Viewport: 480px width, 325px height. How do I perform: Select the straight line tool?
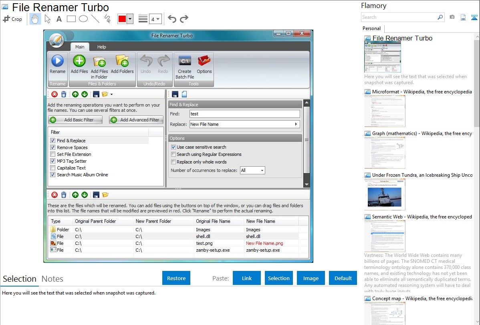pyautogui.click(x=95, y=19)
